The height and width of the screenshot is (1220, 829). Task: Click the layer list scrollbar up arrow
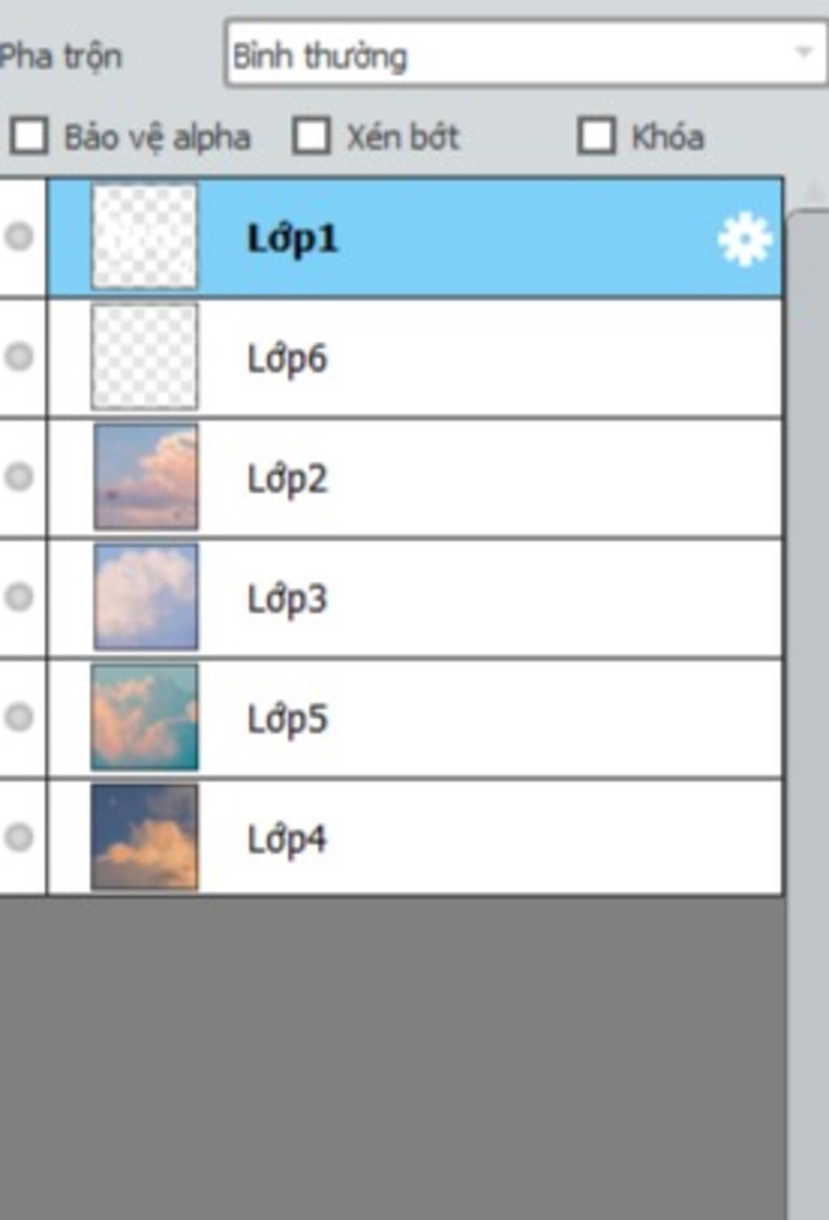814,193
